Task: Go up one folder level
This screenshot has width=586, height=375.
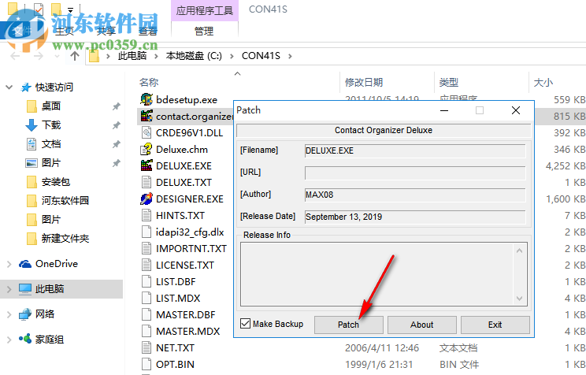Action: tap(75, 56)
